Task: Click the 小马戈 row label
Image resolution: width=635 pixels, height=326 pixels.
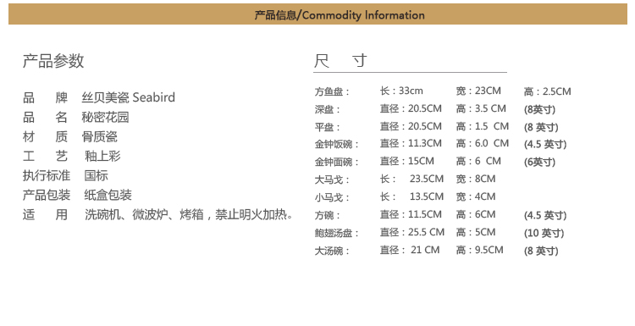Action: [332, 198]
